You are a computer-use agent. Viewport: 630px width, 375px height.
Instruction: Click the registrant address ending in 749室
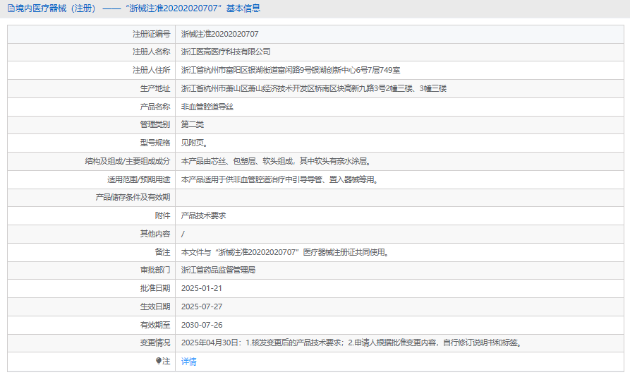point(291,70)
